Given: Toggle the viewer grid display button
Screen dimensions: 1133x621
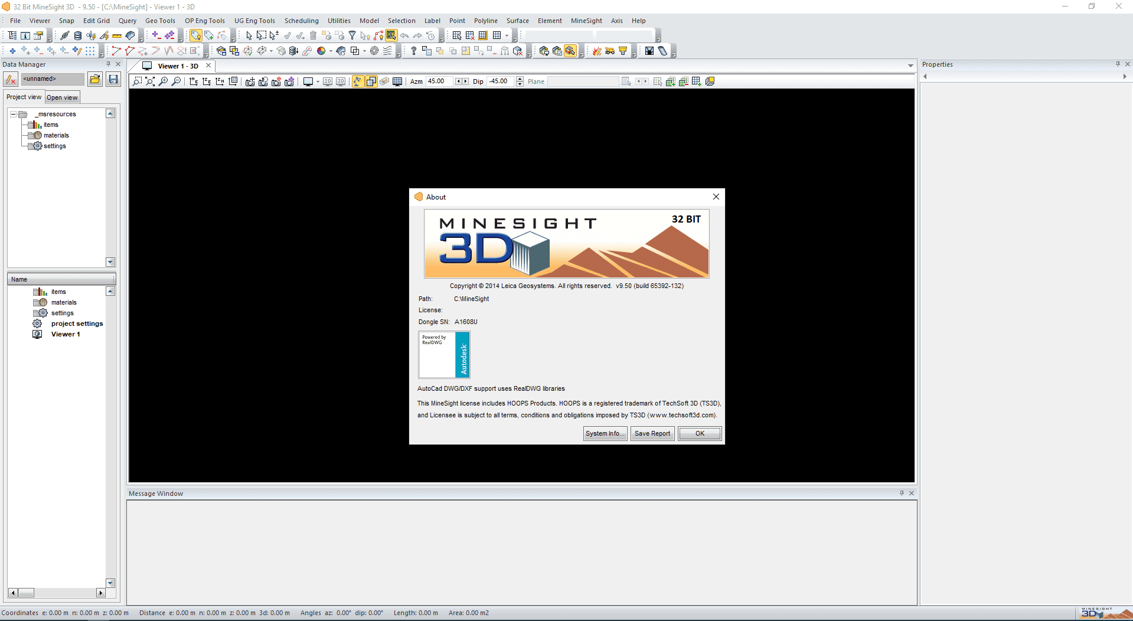Looking at the screenshot, I should [397, 81].
